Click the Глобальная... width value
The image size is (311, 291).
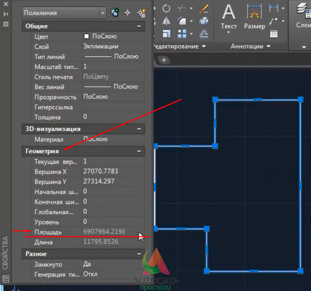pos(113,212)
